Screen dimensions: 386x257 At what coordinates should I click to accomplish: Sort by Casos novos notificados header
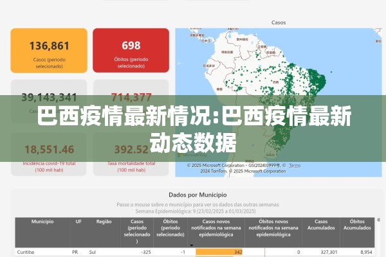[x=216, y=228]
